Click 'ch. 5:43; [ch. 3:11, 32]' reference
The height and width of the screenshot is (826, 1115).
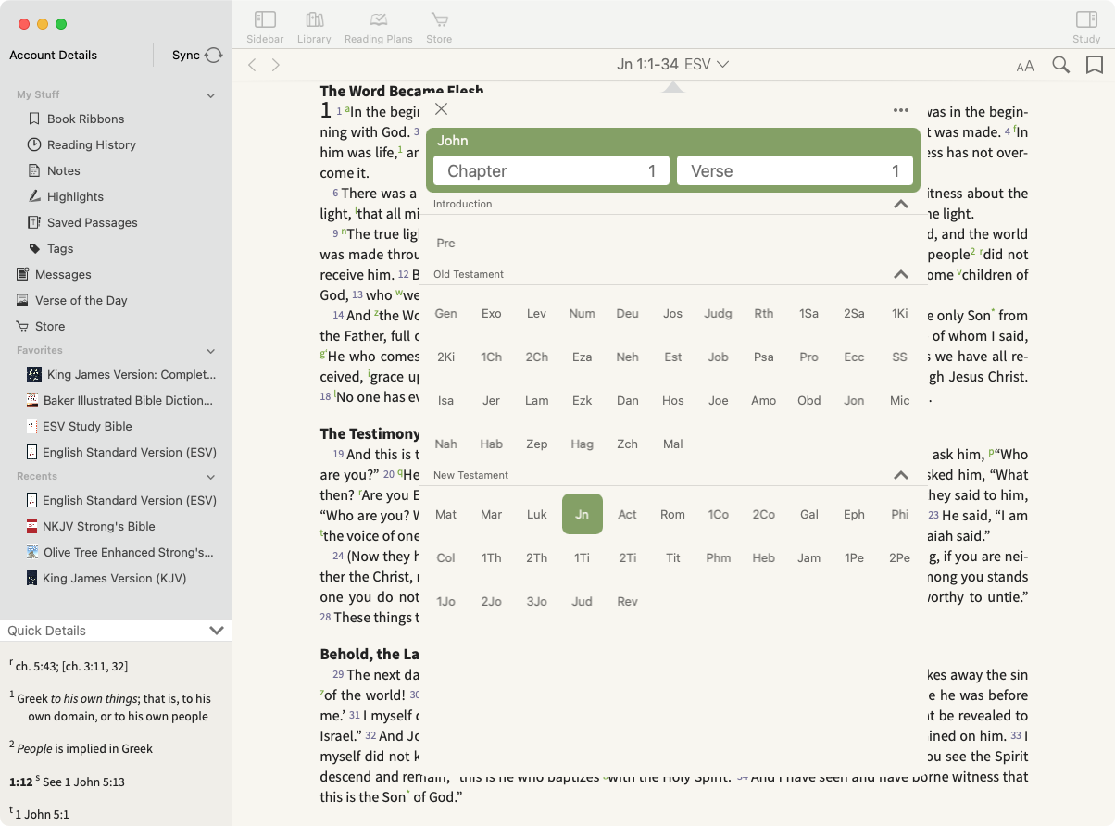[x=71, y=666]
